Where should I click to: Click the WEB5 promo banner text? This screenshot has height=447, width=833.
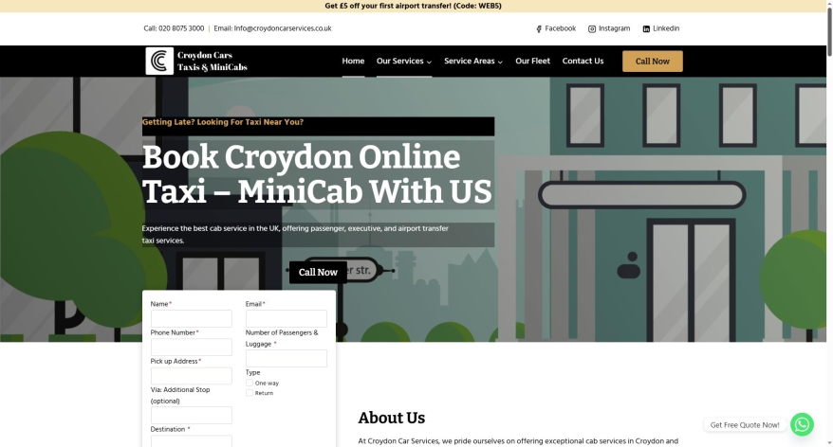click(413, 6)
